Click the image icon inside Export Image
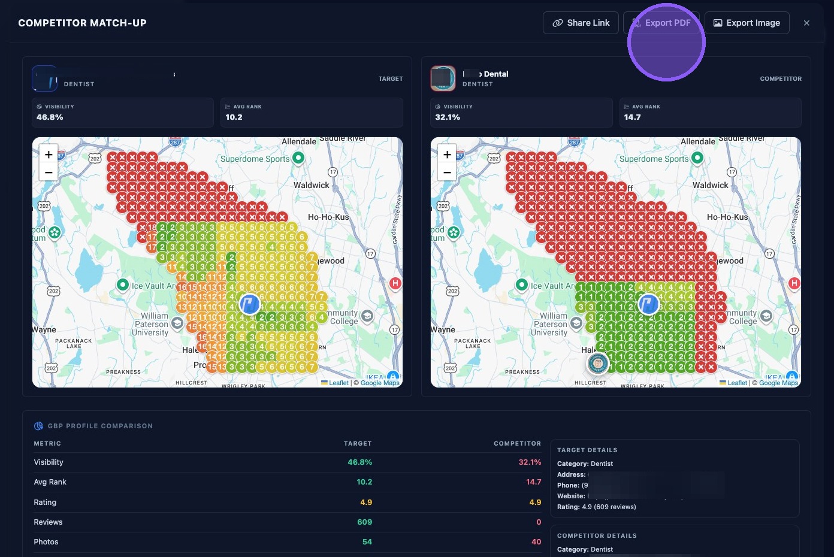Viewport: 834px width, 557px height. pyautogui.click(x=718, y=23)
